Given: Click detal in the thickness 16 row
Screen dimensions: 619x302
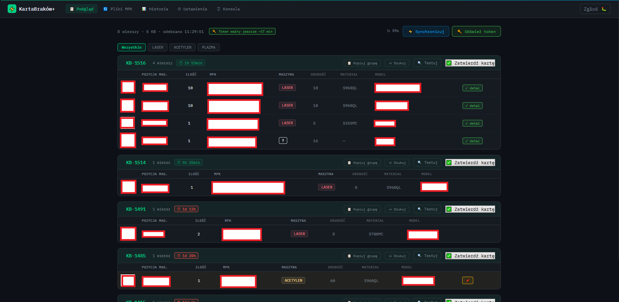Looking at the screenshot, I should [473, 141].
